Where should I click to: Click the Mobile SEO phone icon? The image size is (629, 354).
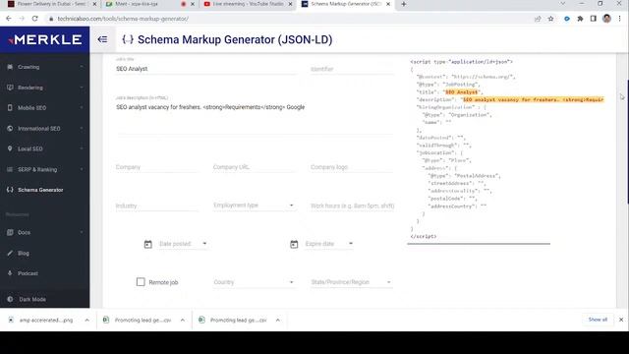10,107
